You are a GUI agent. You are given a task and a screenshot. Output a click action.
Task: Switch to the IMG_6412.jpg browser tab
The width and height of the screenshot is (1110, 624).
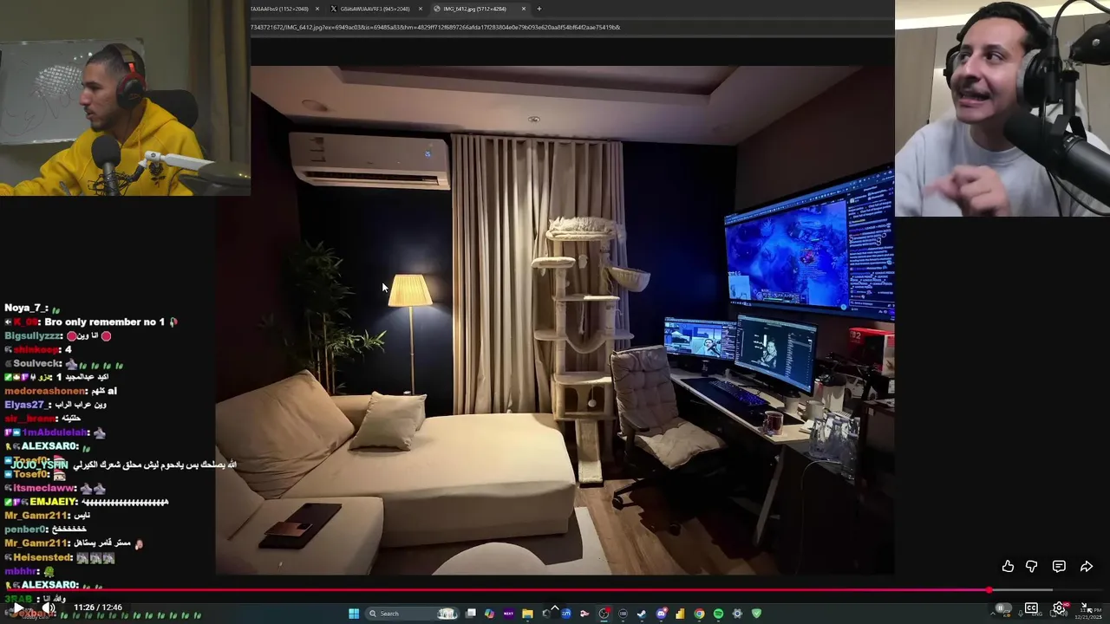click(473, 9)
